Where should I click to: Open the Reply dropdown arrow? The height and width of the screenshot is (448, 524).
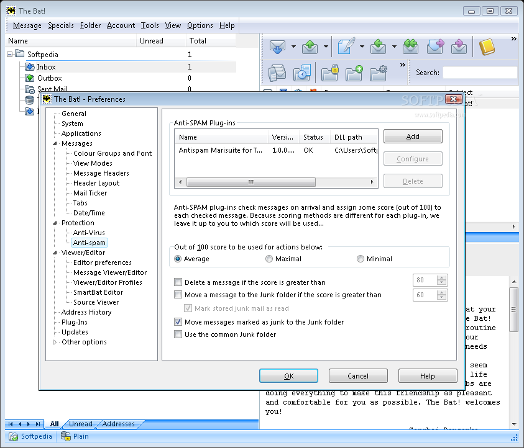(x=394, y=47)
